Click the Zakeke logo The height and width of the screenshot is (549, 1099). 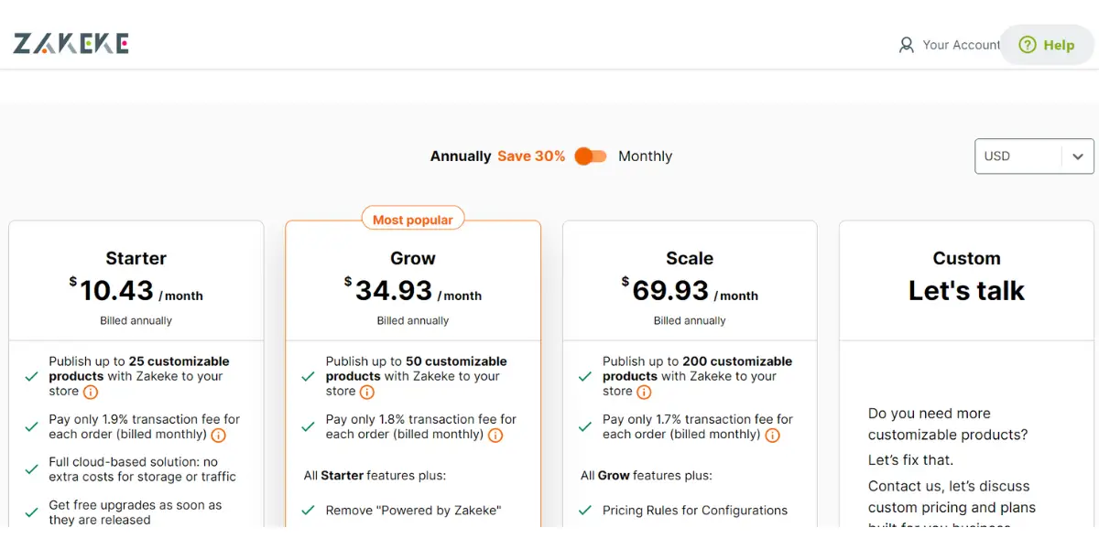point(71,44)
